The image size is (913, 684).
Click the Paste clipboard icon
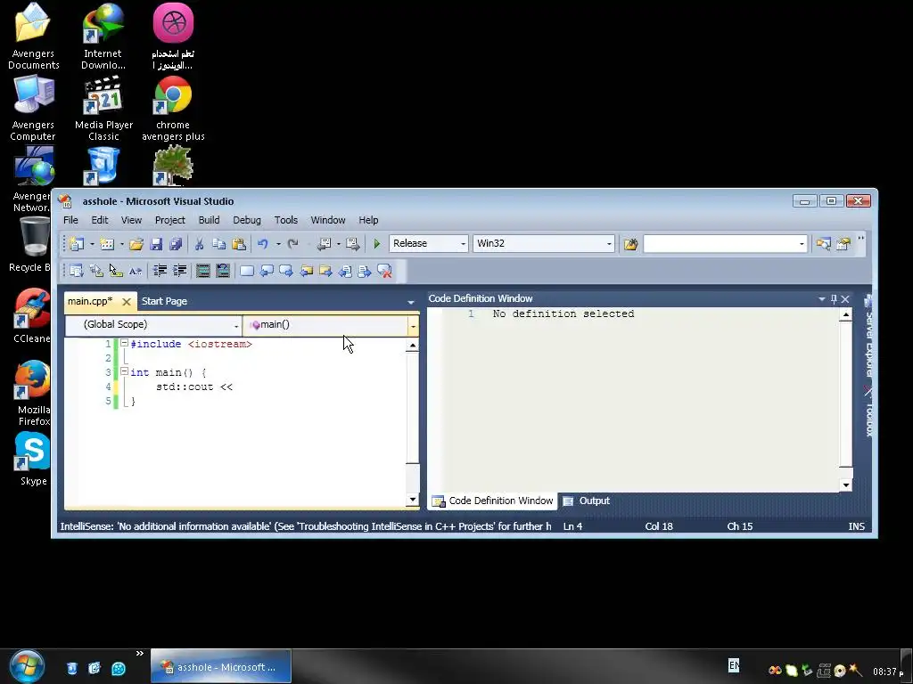[239, 244]
